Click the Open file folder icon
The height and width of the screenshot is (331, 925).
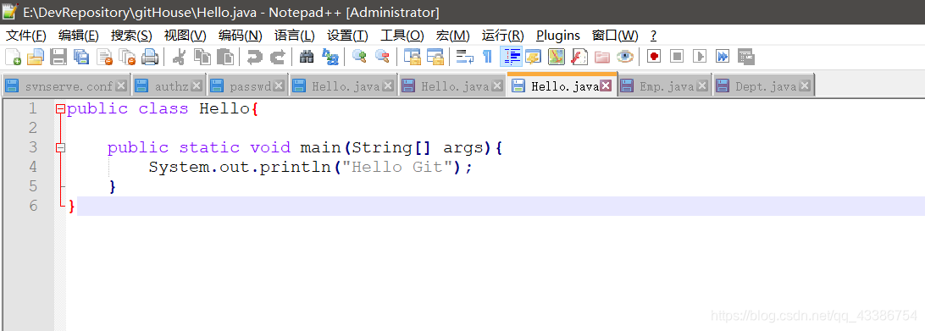pyautogui.click(x=36, y=57)
